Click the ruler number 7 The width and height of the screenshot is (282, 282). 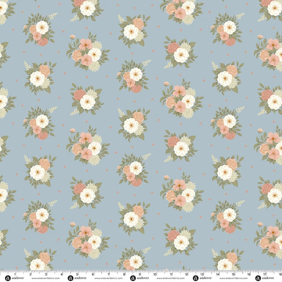pos(109,275)
